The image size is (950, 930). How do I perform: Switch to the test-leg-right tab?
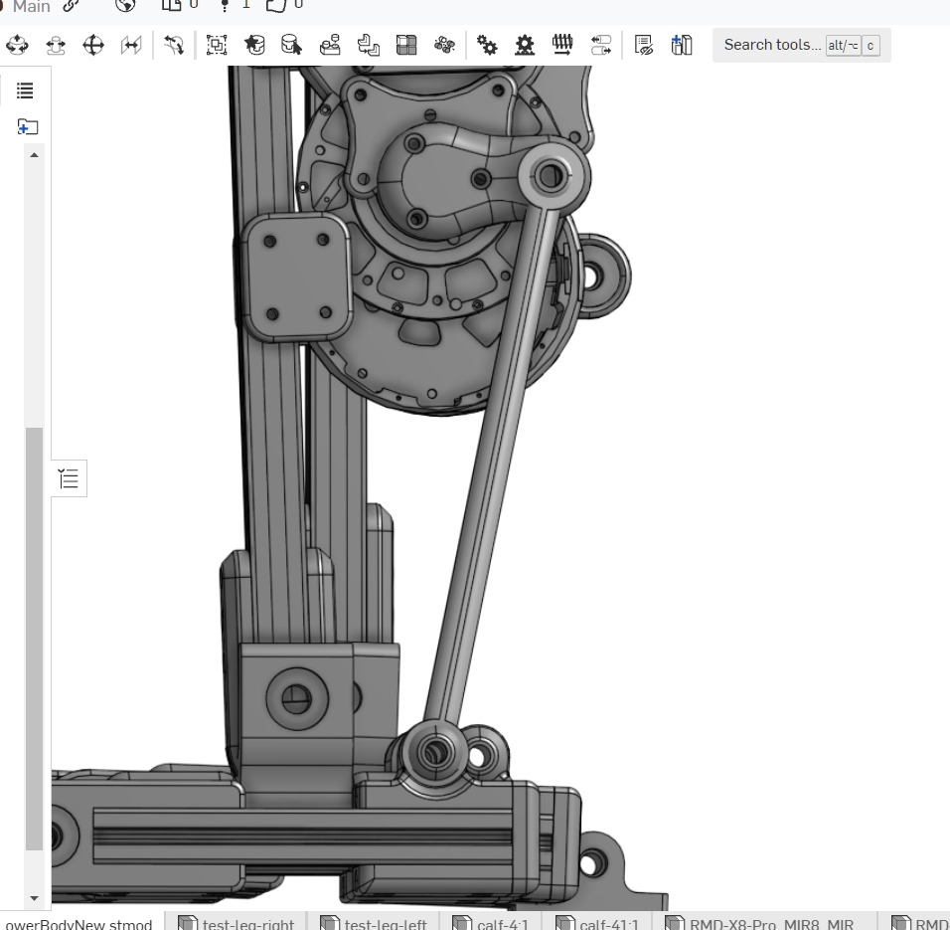(237, 923)
